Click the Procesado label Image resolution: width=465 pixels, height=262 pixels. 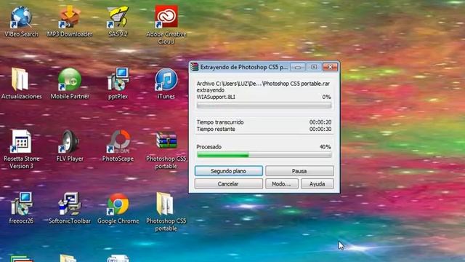coord(209,147)
